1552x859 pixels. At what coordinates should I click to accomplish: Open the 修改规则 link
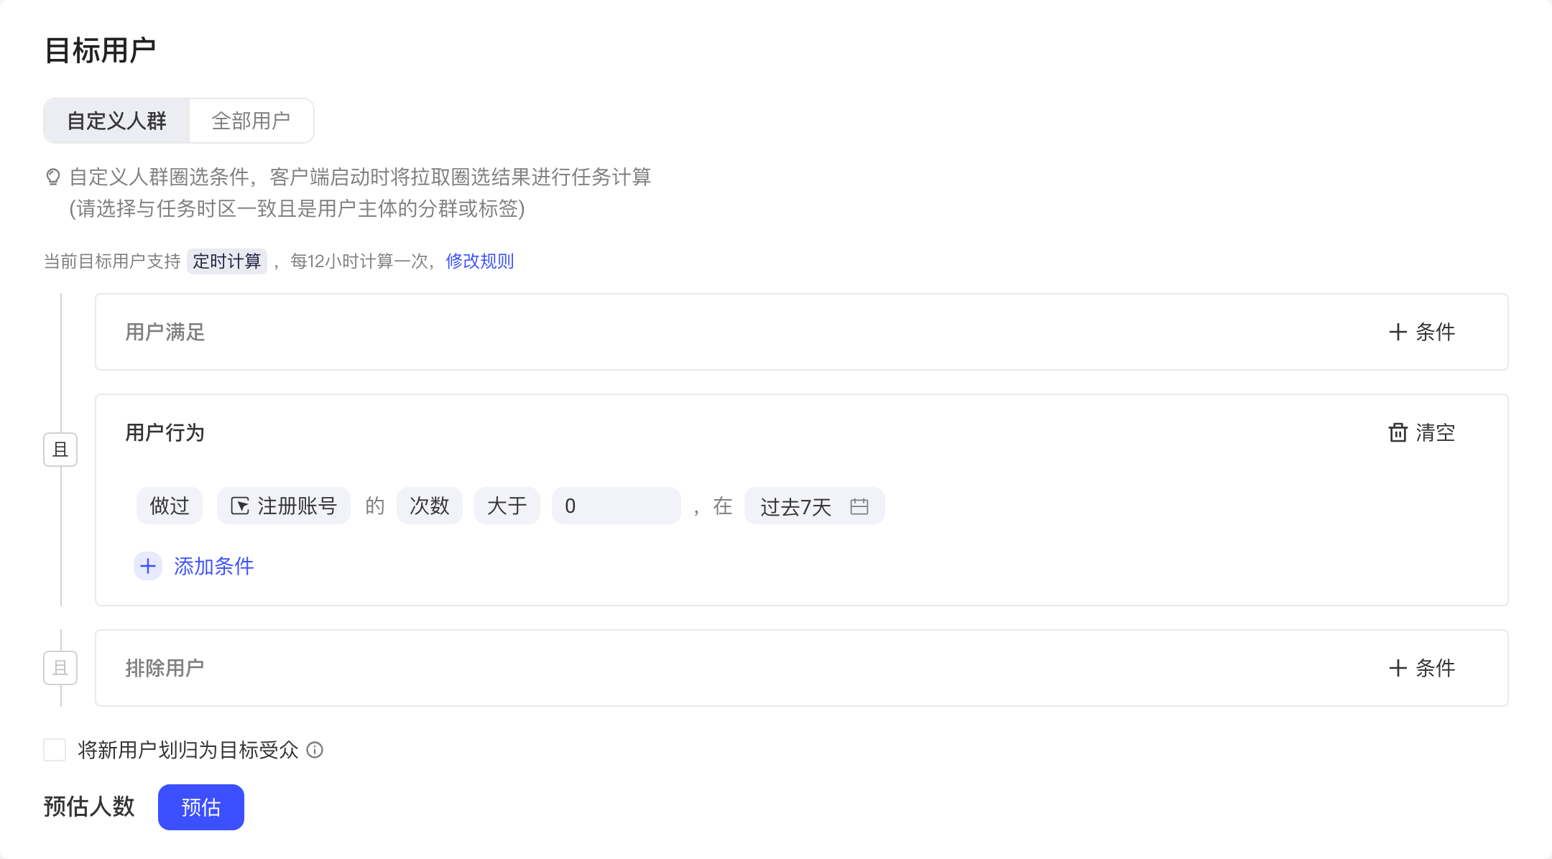[479, 261]
